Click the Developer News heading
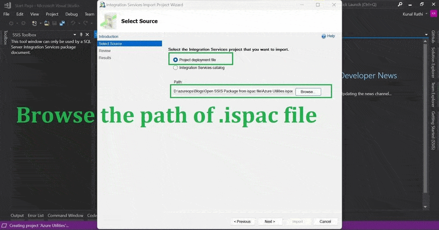 click(x=369, y=76)
